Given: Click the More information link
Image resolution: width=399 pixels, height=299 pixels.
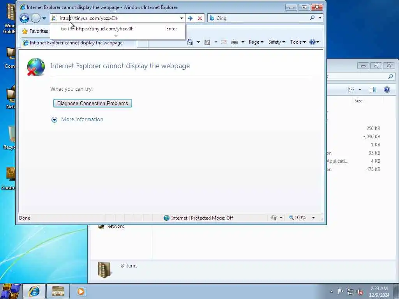Looking at the screenshot, I should [x=82, y=119].
